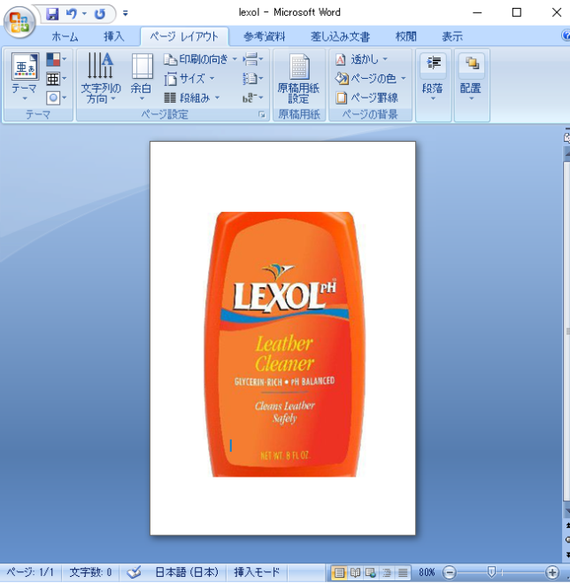This screenshot has height=583, width=570.
Task: Open ページ罫線 page borders dialog
Action: pos(366,97)
